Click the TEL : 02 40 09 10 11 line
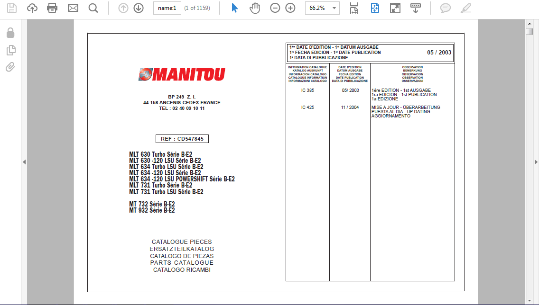 182,108
